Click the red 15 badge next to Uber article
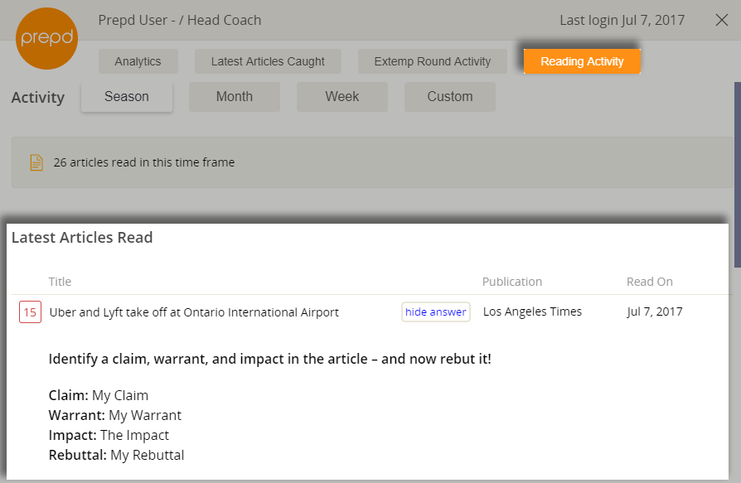The width and height of the screenshot is (741, 483). [x=30, y=312]
